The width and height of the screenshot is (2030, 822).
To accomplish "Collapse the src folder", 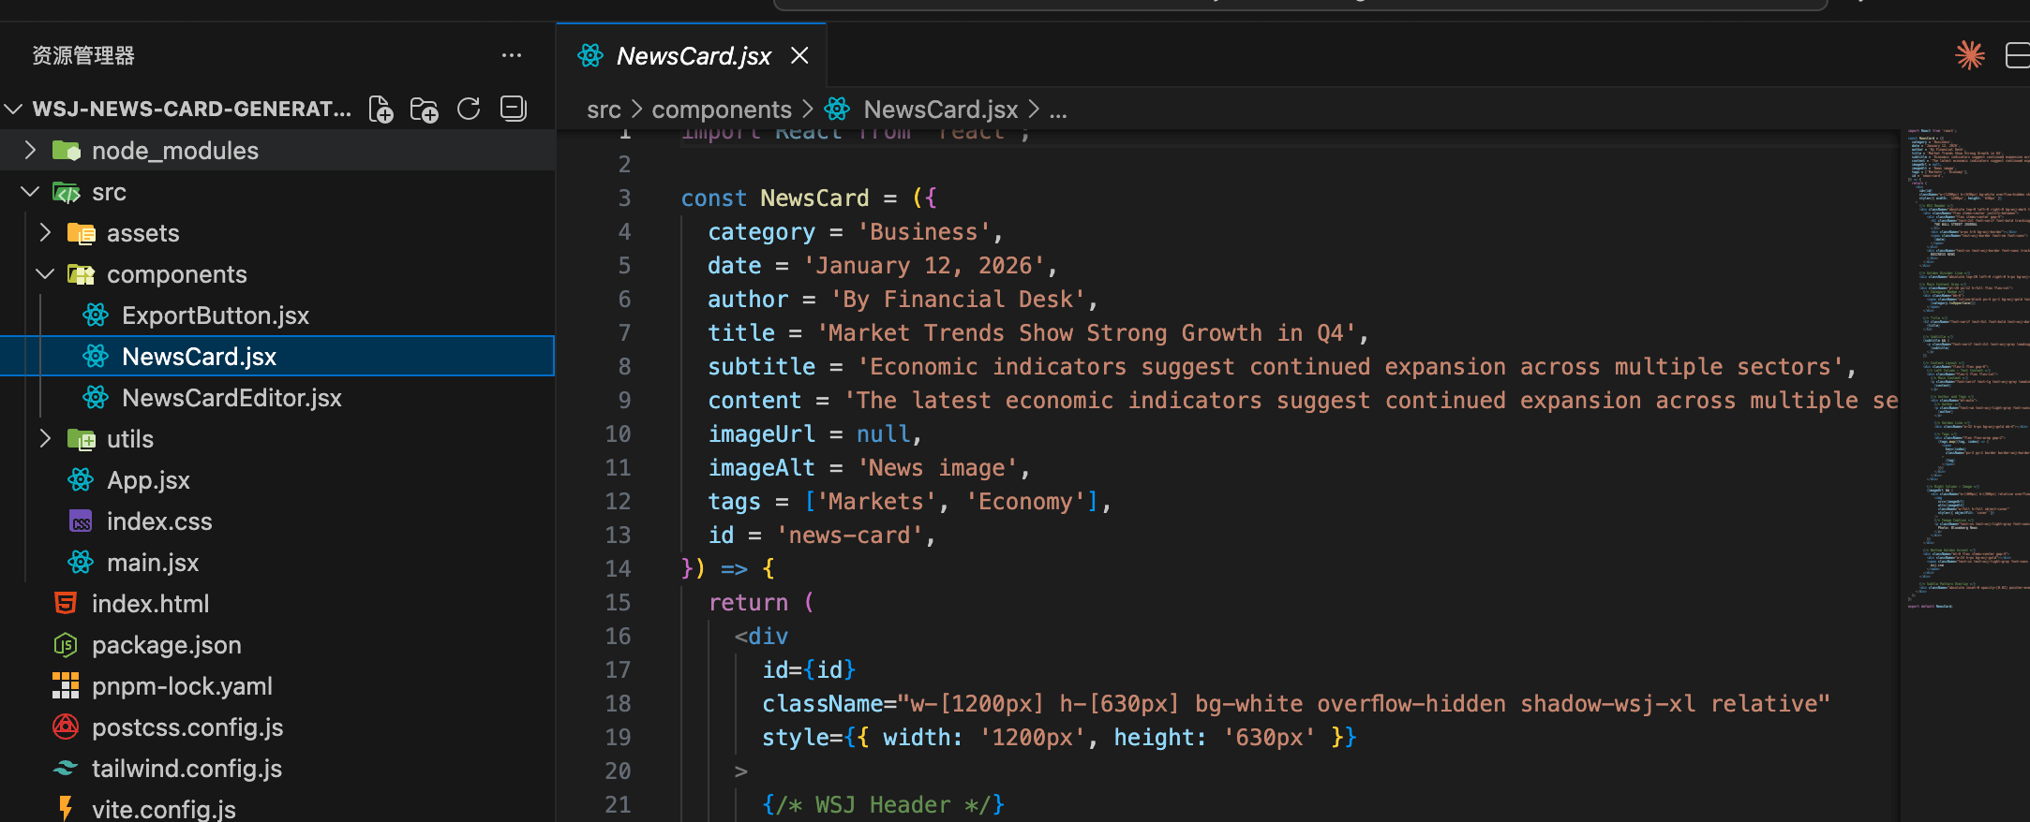I will [108, 192].
